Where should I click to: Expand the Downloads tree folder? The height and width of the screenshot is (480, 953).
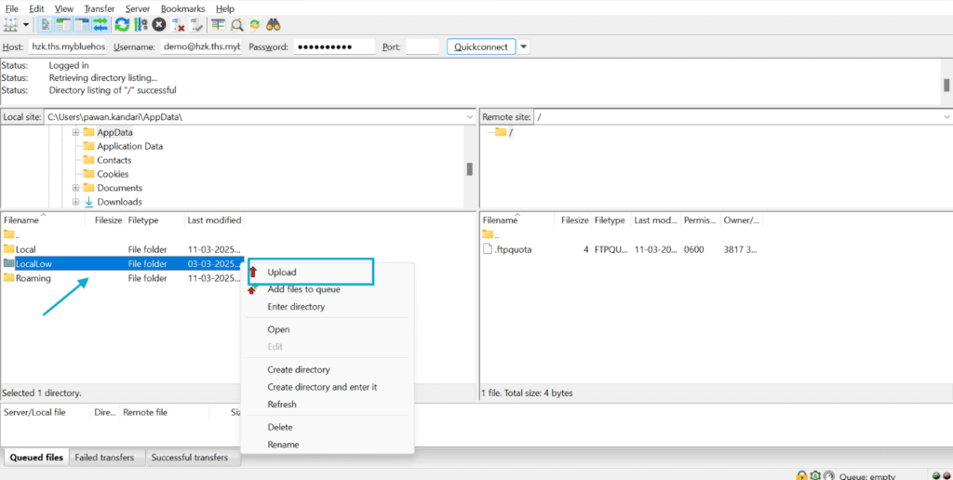coord(76,202)
